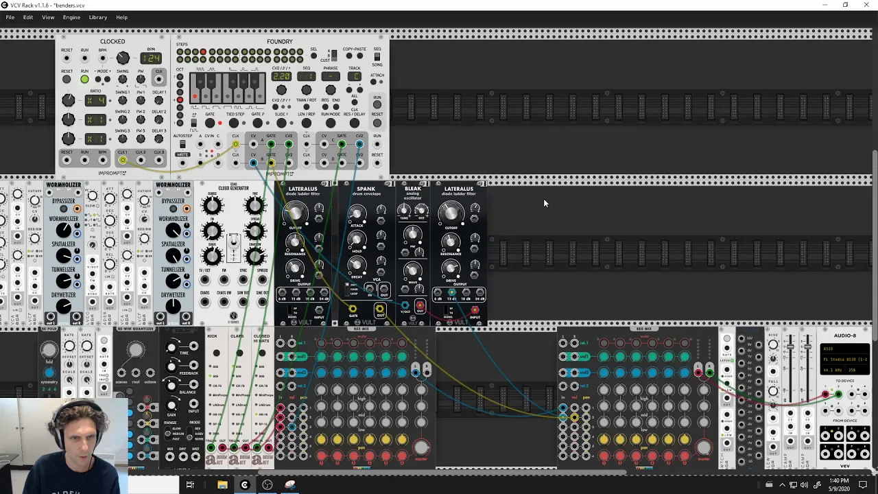Click the Foundry track A CLK input jack
The width and height of the screenshot is (878, 494).
(x=235, y=143)
